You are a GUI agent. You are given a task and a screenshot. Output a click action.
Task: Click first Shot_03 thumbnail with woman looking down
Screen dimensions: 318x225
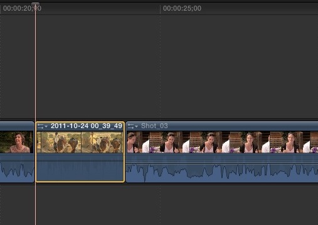tap(138, 142)
